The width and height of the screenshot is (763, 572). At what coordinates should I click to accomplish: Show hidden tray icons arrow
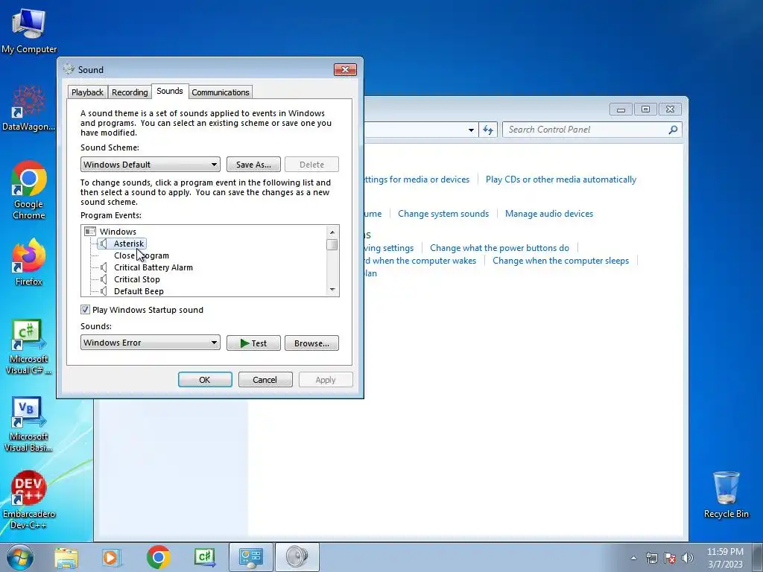pyautogui.click(x=633, y=558)
